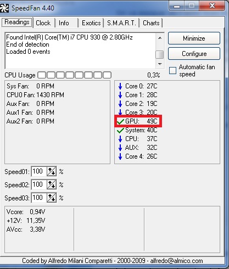Screen dimensions: 229x269
Task: Click the last CPU Usage bar box
Action: point(107,75)
